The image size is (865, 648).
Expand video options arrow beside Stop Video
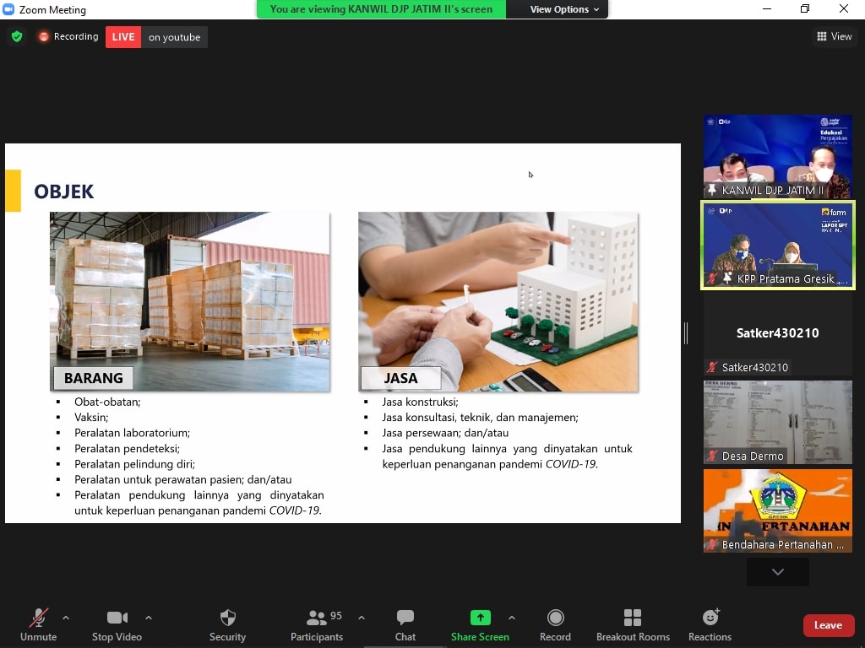point(149,618)
